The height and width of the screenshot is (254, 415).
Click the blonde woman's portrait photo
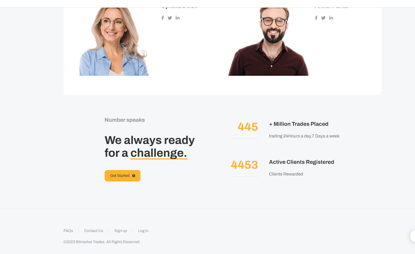(x=114, y=42)
